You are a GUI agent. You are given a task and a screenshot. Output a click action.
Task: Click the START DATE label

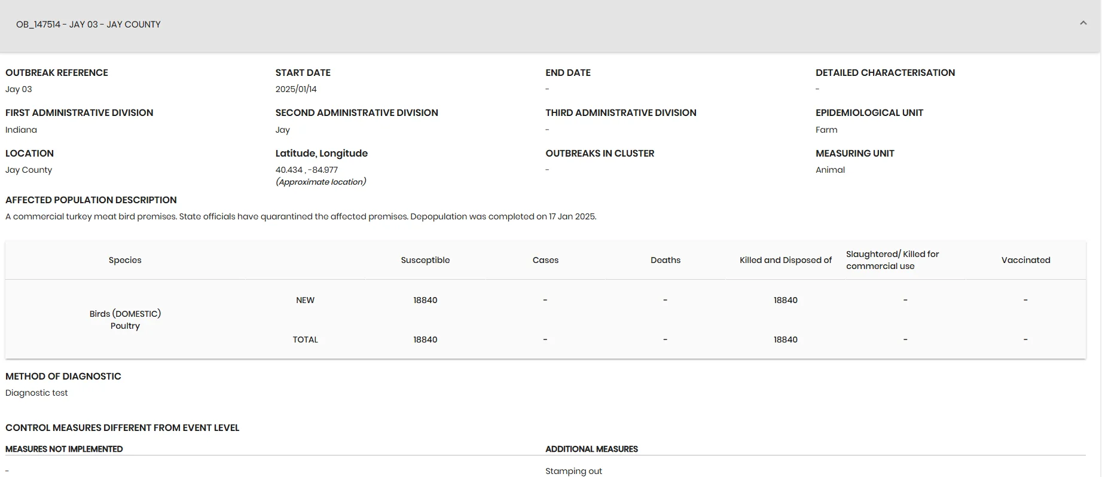click(x=303, y=72)
